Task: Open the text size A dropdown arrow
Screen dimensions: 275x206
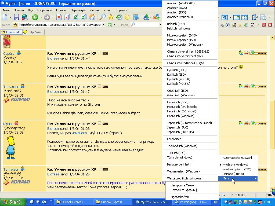Action: [x=151, y=17]
